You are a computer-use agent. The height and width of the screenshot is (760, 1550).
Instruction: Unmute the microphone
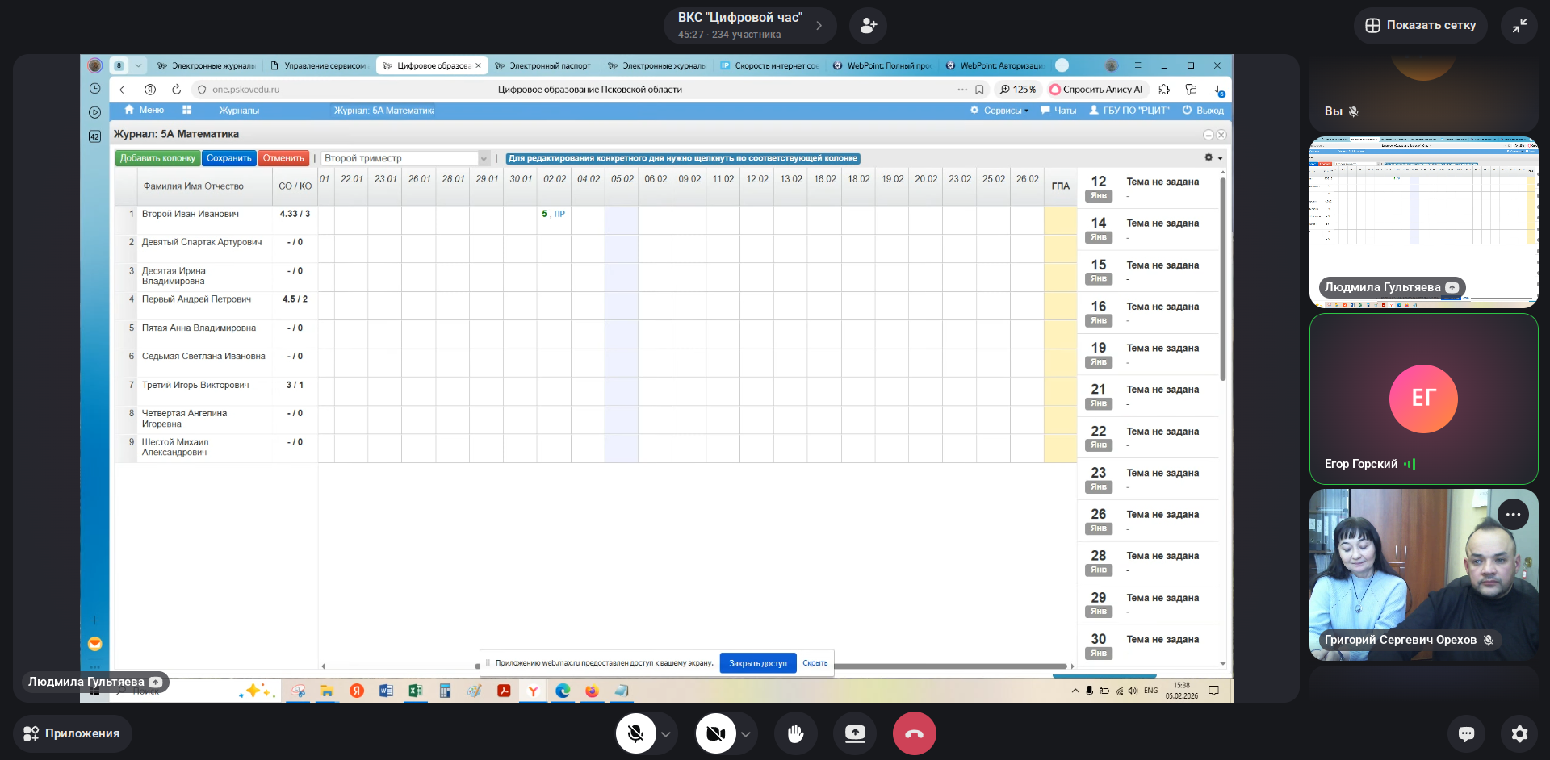(x=635, y=733)
